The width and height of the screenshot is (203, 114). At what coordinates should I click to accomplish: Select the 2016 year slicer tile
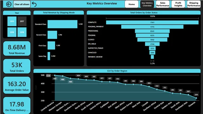12,32
